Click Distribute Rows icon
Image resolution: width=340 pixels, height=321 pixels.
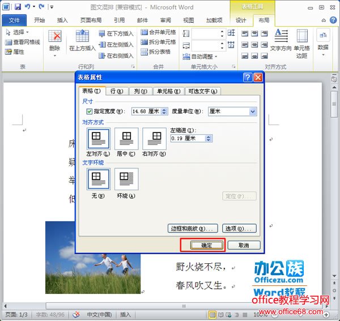pos(231,33)
